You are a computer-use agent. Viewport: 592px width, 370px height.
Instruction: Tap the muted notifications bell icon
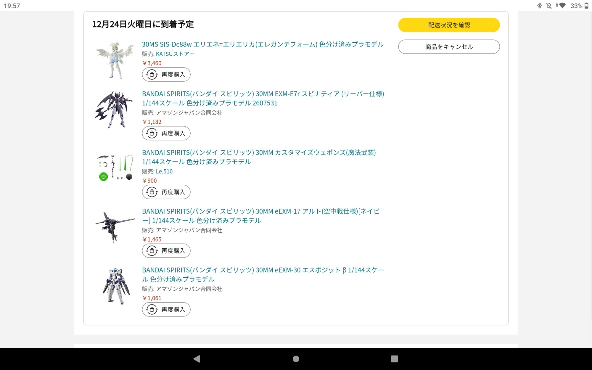tap(549, 6)
